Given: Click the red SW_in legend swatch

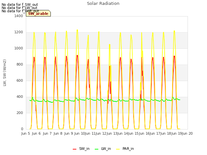Looking at the screenshot, I should [x=75, y=149].
